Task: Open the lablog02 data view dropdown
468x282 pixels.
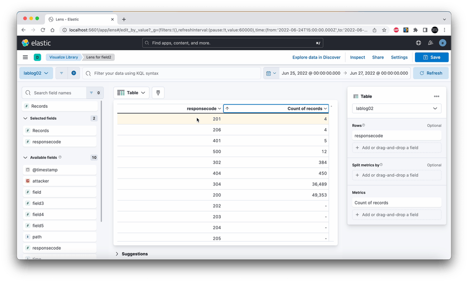Action: pos(36,73)
